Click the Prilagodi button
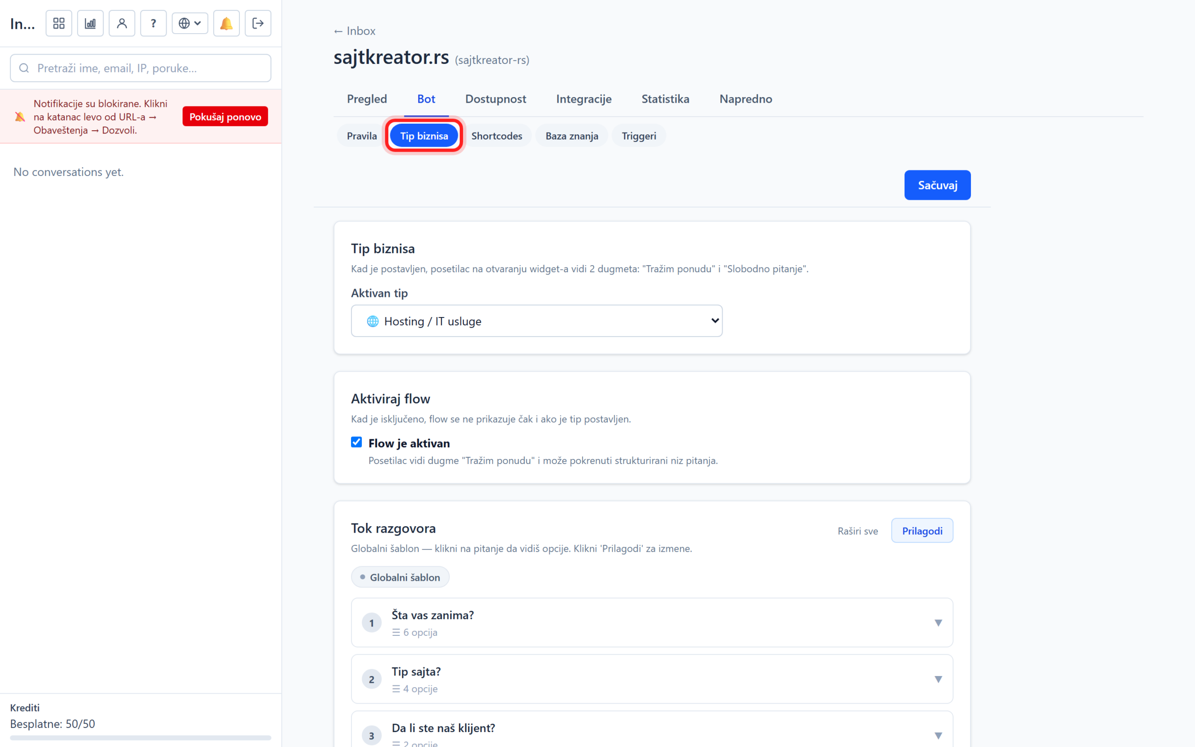This screenshot has width=1195, height=747. [x=922, y=531]
